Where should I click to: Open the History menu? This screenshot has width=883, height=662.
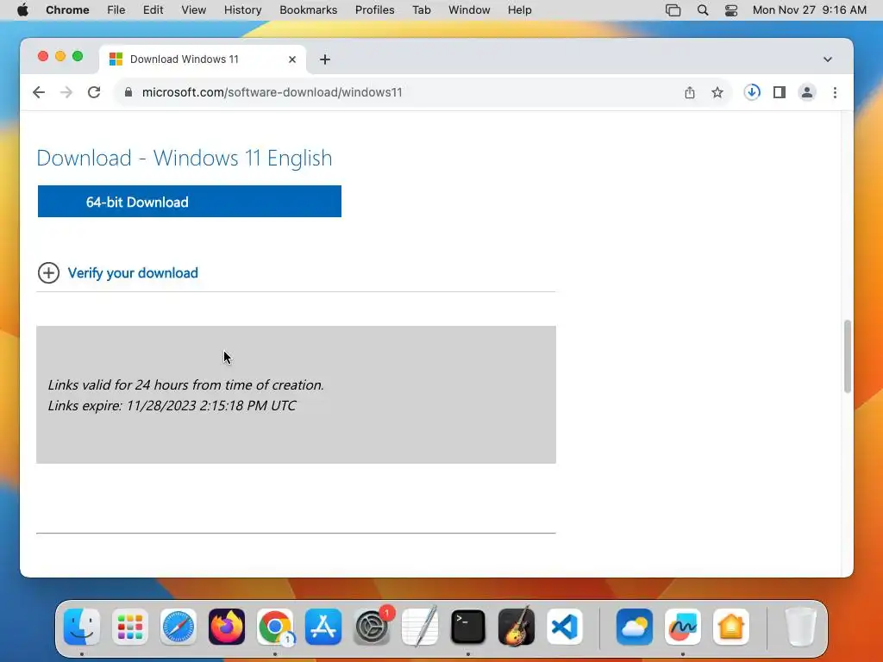(242, 9)
